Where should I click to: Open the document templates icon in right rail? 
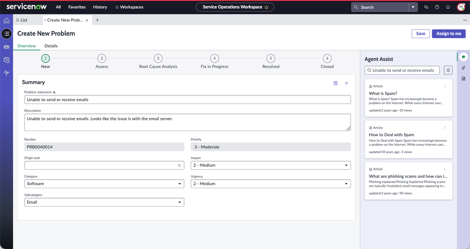pos(463,79)
